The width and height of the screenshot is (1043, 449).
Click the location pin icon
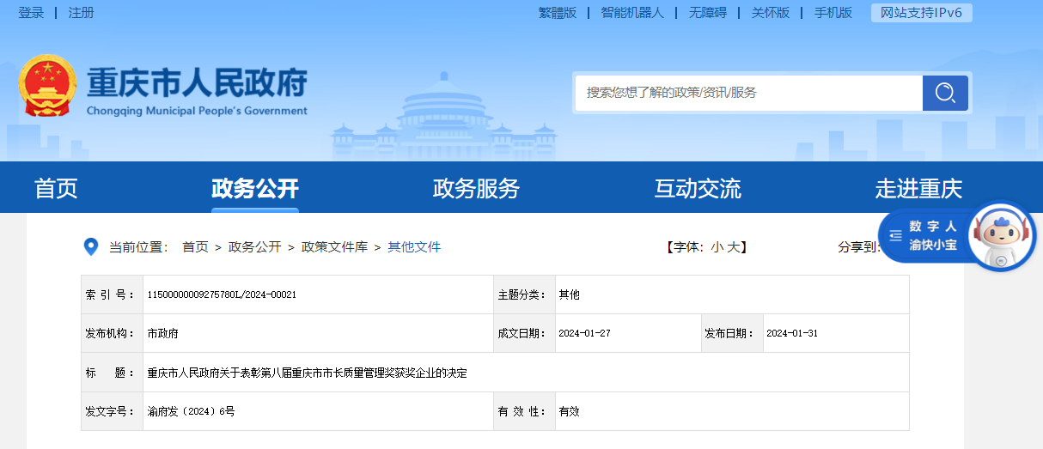[90, 247]
